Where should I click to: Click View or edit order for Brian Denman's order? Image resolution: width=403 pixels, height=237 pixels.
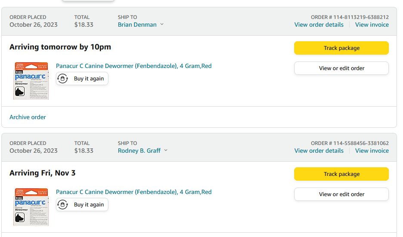coord(341,68)
